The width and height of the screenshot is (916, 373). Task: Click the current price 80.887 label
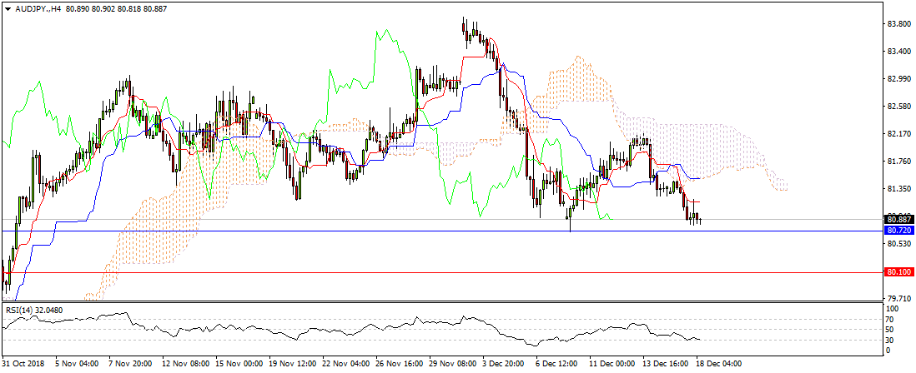(x=898, y=220)
